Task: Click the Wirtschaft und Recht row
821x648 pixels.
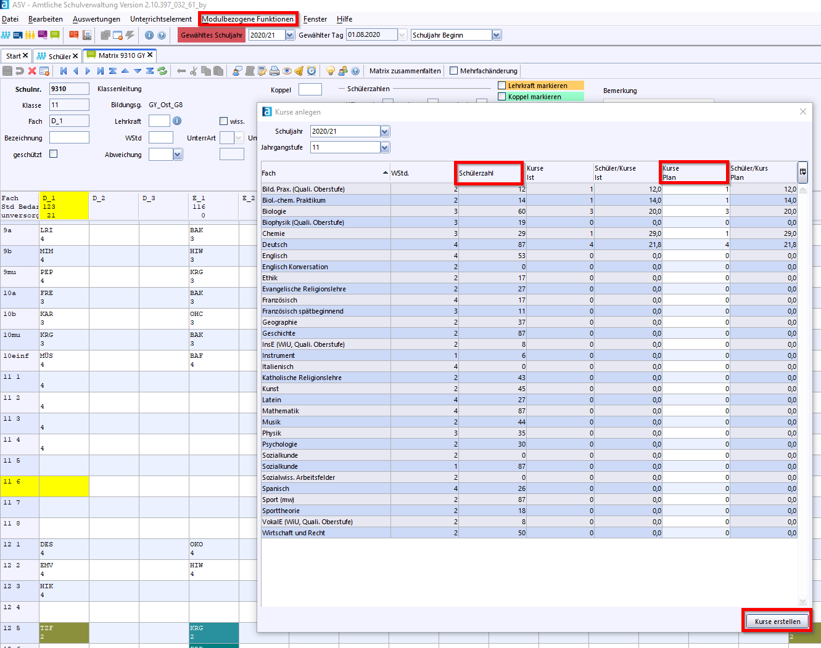Action: coord(529,533)
